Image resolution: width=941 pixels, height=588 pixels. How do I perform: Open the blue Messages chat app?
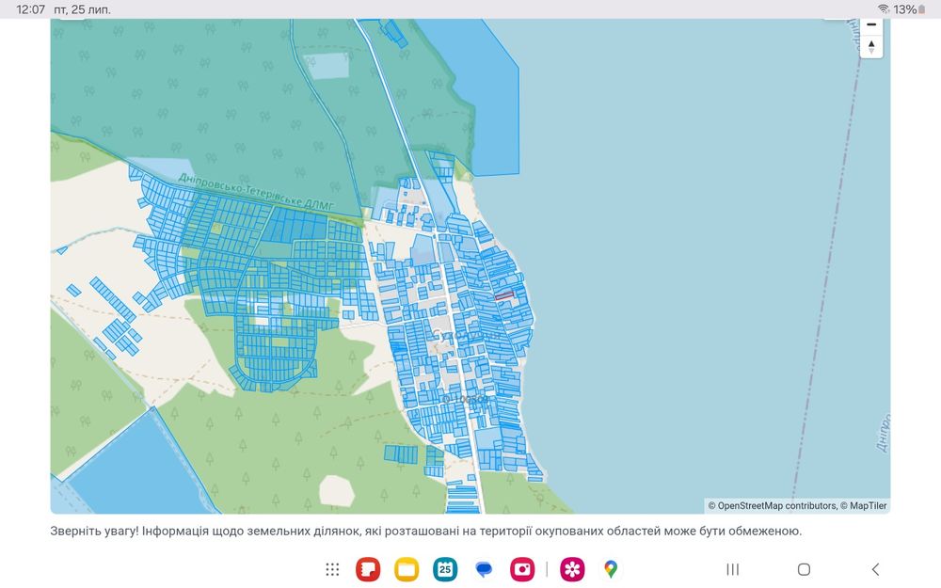click(484, 569)
